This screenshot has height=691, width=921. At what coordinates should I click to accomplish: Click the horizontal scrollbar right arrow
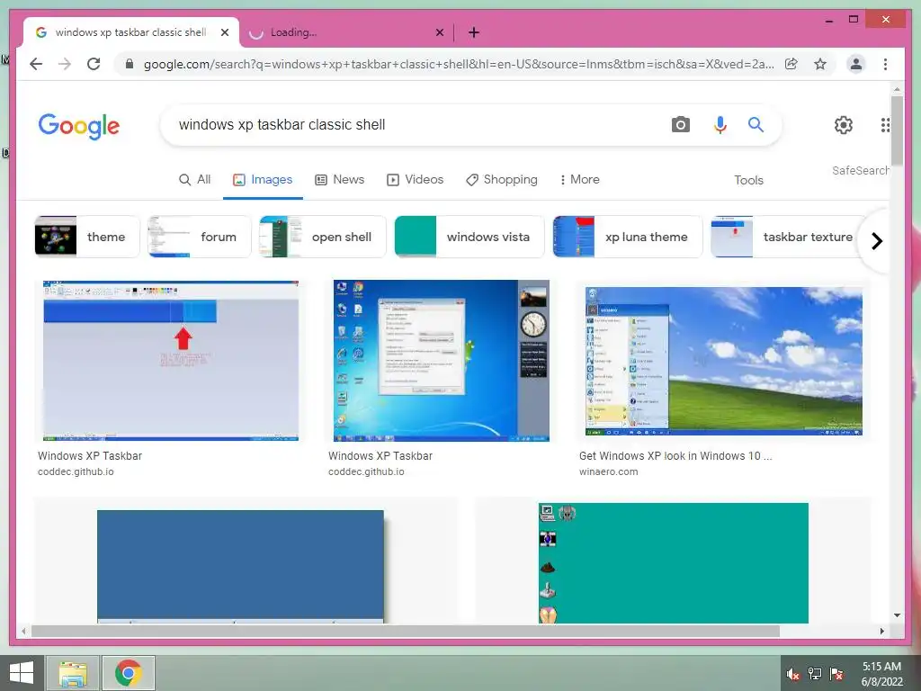tap(881, 631)
